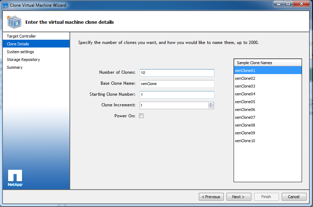Jump to the Summary step
Viewport: 313px width, 207px height.
point(15,67)
